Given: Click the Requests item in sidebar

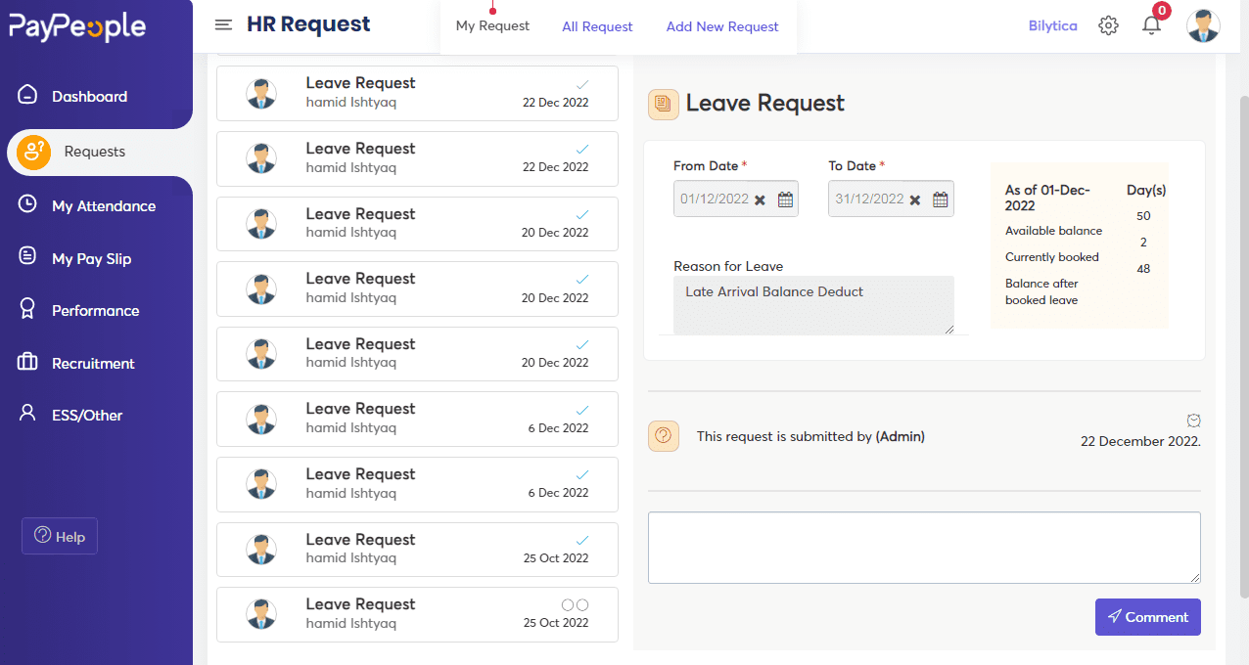Looking at the screenshot, I should click(x=100, y=152).
